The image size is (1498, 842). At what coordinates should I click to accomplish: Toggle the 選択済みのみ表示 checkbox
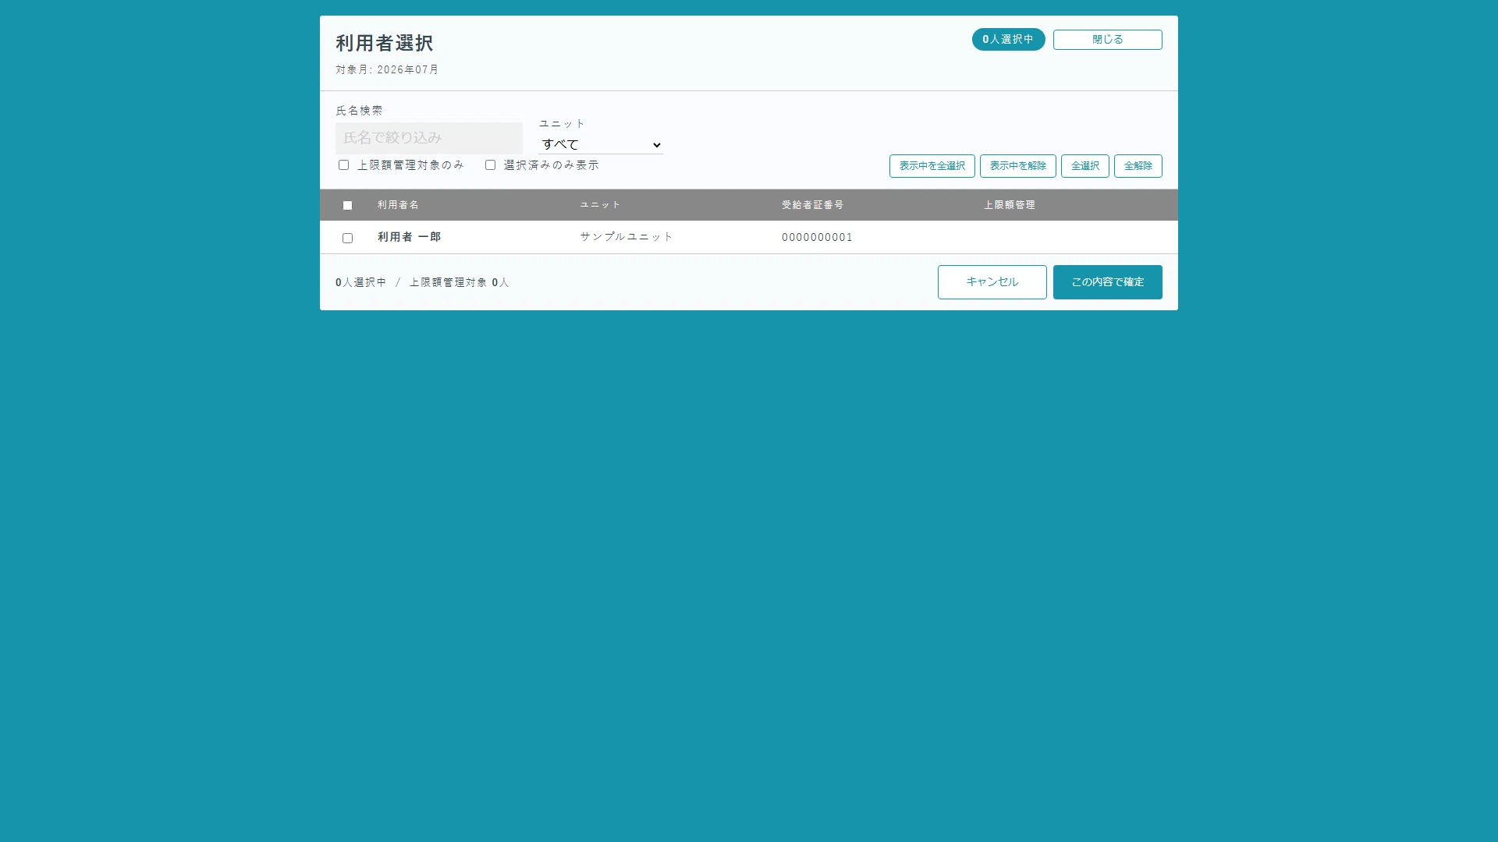click(490, 165)
